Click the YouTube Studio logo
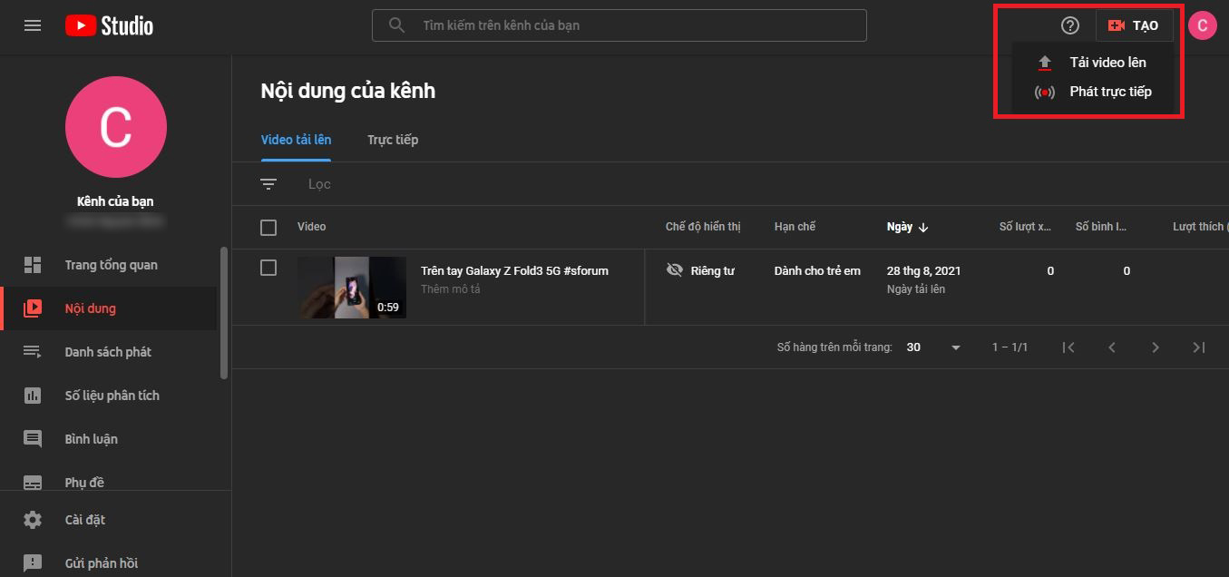The height and width of the screenshot is (577, 1229). (x=110, y=25)
